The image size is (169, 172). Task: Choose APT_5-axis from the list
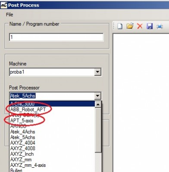[x=52, y=120]
